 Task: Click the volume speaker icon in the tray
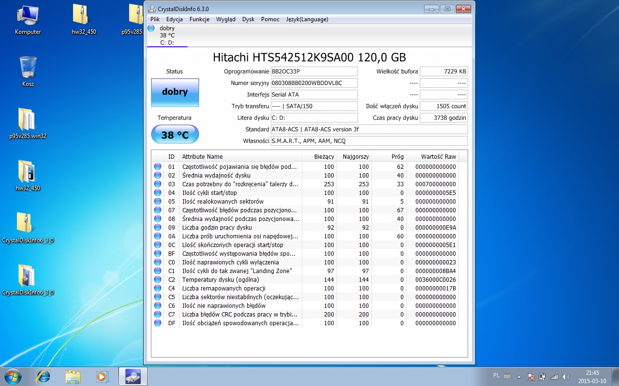coord(565,376)
